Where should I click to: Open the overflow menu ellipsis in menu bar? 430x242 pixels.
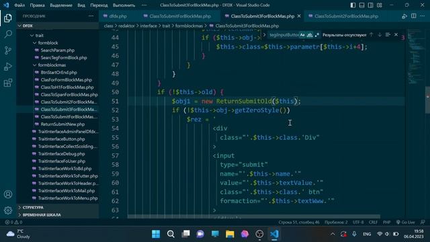[x=144, y=5]
